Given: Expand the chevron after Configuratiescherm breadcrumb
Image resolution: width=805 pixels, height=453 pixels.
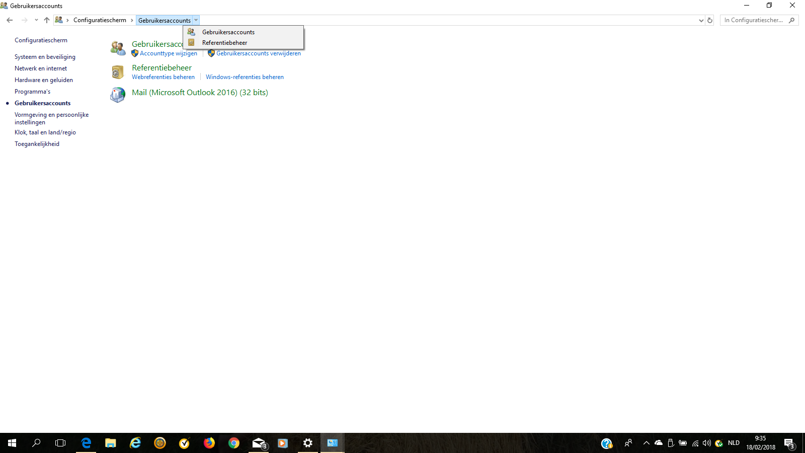Looking at the screenshot, I should coord(132,20).
